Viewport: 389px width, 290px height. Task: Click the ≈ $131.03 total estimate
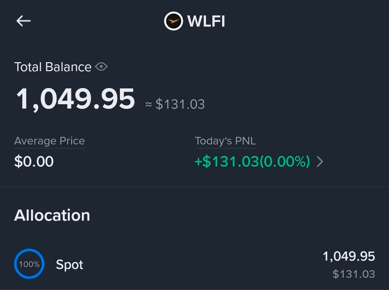coord(180,104)
